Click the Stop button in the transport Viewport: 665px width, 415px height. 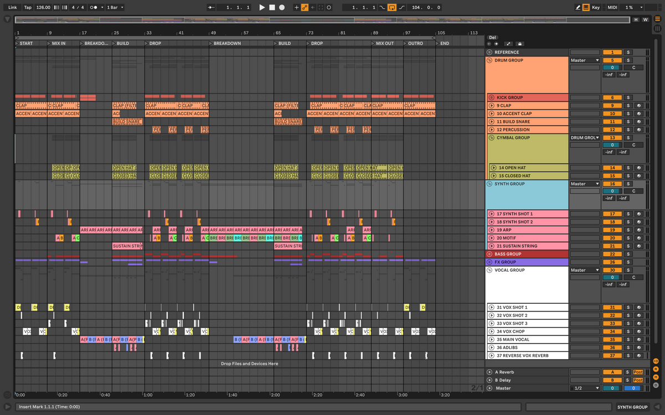click(x=272, y=7)
